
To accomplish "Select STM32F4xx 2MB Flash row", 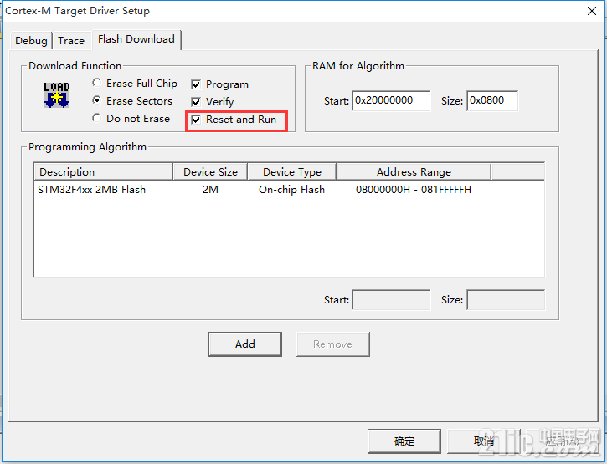I will [289, 190].
